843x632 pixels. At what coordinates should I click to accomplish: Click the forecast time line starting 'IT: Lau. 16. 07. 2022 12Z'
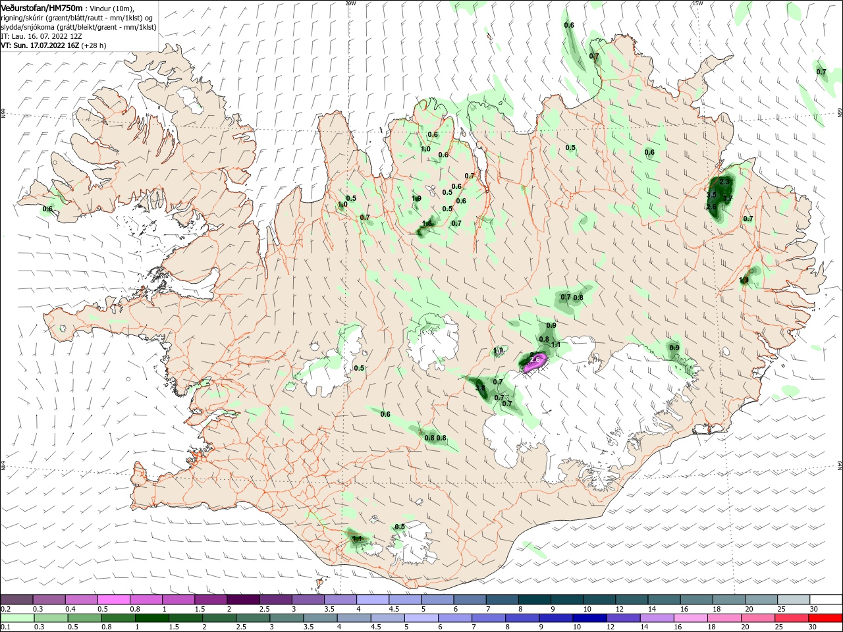pyautogui.click(x=41, y=36)
